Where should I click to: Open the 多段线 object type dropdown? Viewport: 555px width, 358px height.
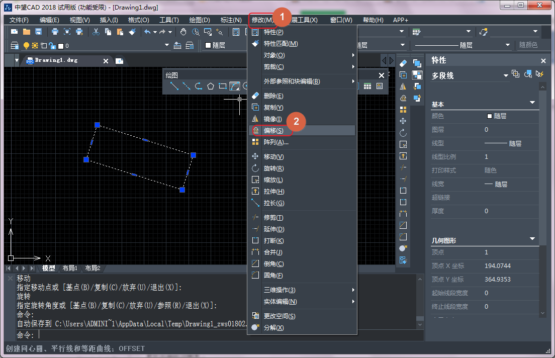506,76
